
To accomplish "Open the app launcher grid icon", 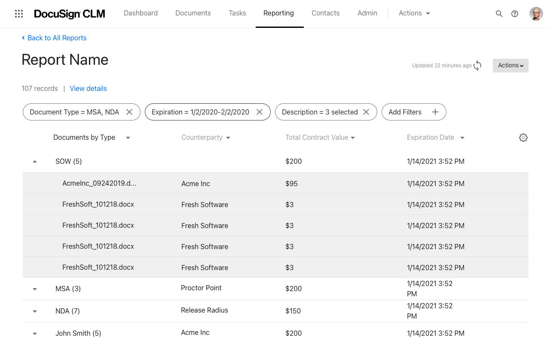I will pos(19,14).
